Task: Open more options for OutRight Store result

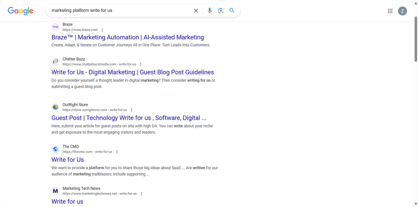Action: point(132,110)
